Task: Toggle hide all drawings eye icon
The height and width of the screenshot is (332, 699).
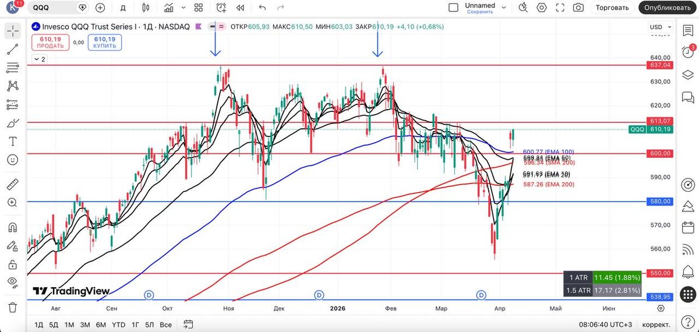Action: click(12, 282)
